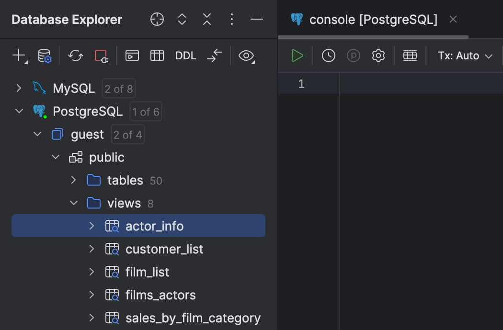Open the Tx: Auto transaction mode dropdown
503x330 pixels.
coord(464,55)
